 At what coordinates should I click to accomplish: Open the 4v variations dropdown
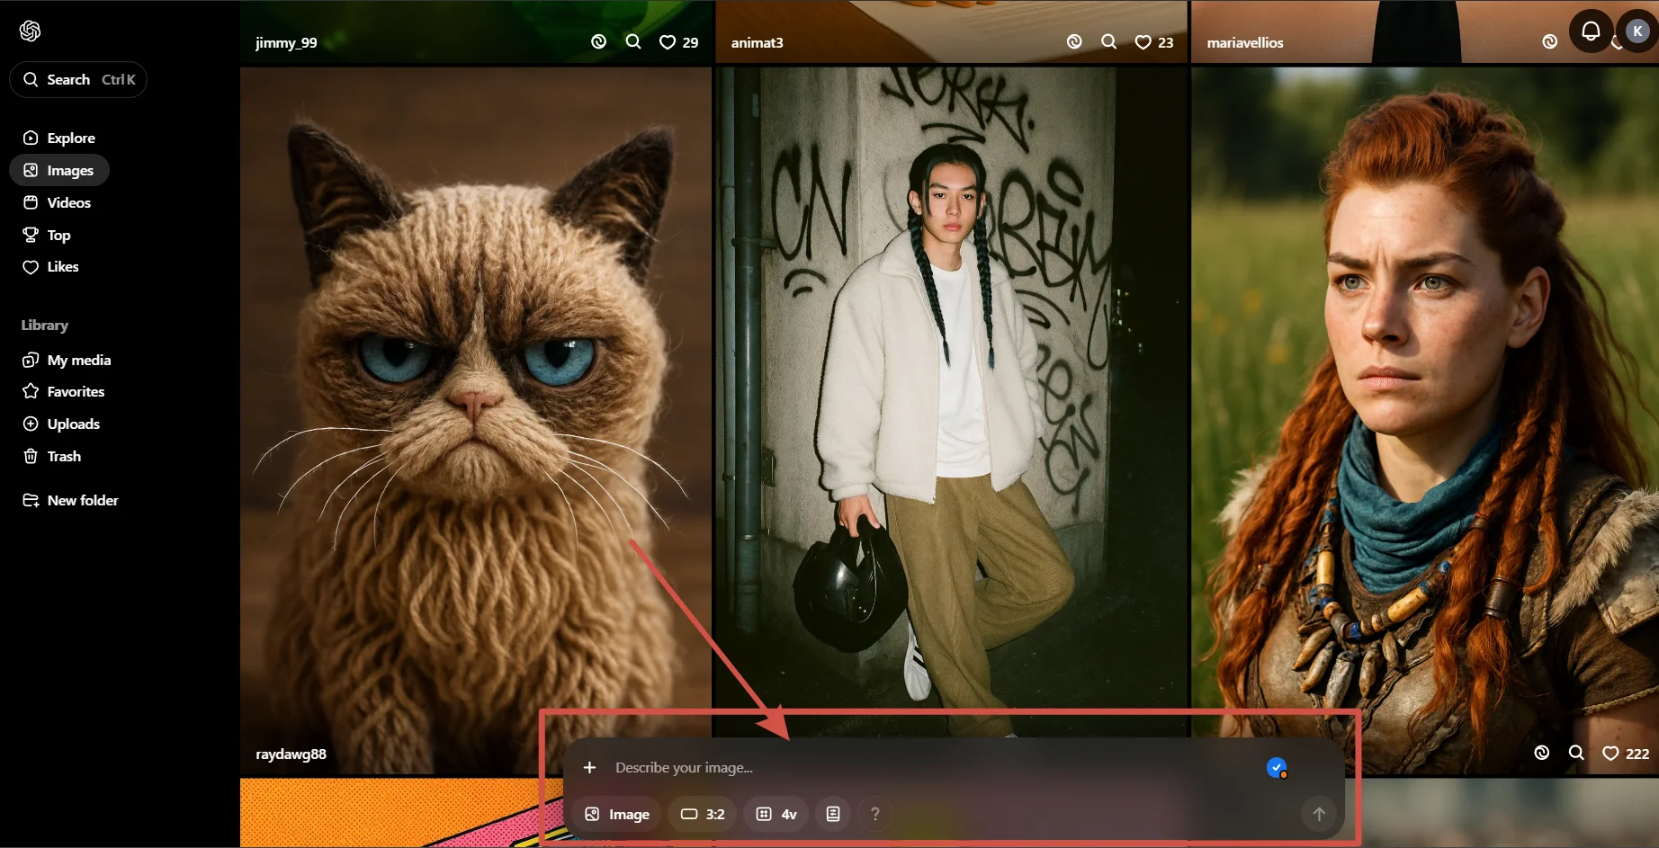tap(776, 814)
